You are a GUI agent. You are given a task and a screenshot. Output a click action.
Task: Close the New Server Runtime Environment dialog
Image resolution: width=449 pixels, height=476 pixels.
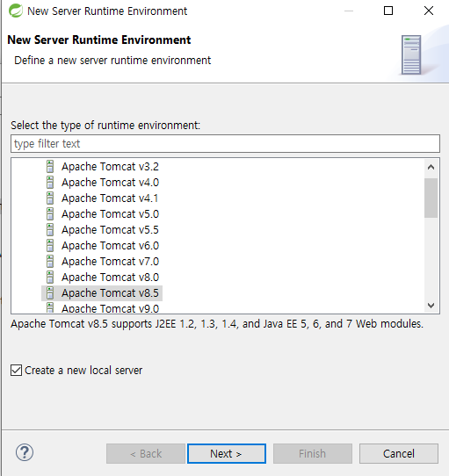point(429,11)
